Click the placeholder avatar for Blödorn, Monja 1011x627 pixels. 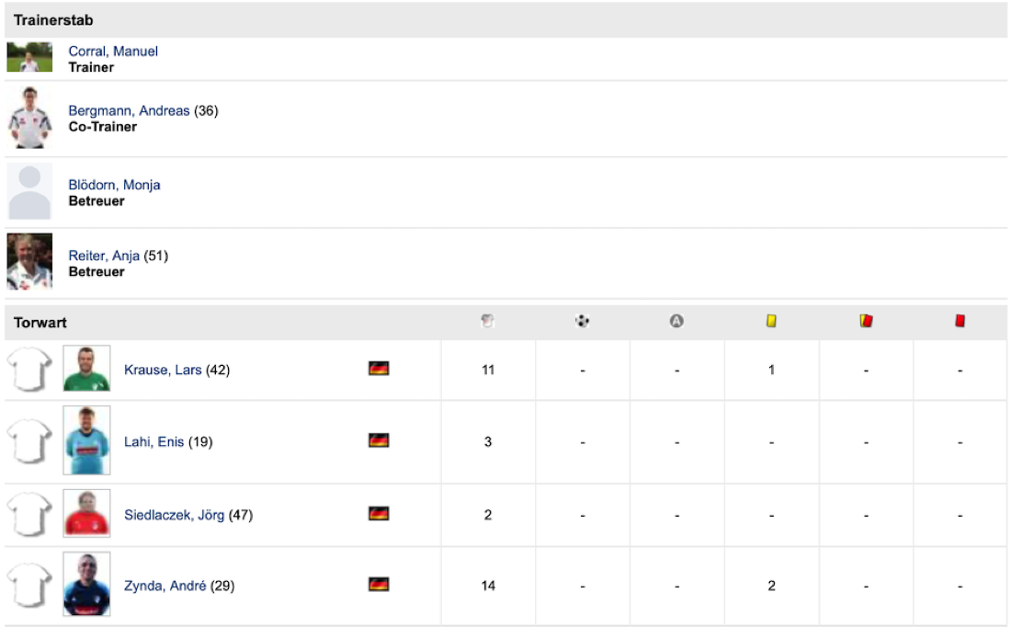(x=29, y=191)
